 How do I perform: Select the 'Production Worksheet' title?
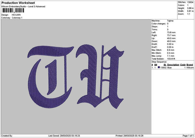(x=18, y=3)
